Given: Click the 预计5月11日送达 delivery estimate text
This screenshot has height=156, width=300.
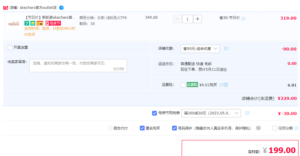Looking at the screenshot, I should tap(213, 70).
